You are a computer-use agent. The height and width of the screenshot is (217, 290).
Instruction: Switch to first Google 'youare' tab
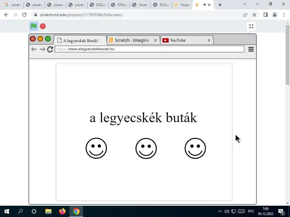(x=13, y=5)
